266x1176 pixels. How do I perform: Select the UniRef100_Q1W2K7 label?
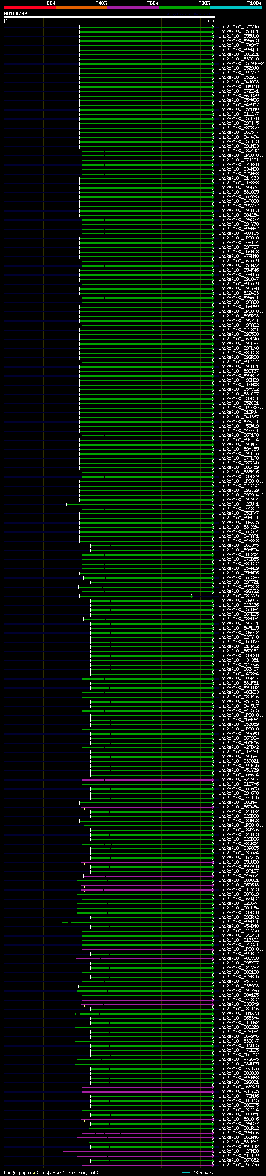(x=238, y=114)
